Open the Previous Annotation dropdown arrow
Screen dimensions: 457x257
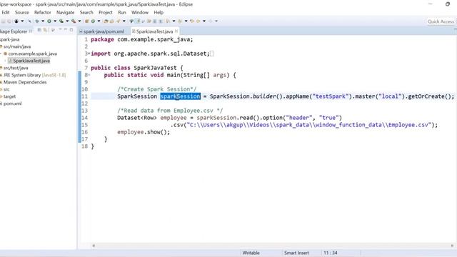click(186, 21)
